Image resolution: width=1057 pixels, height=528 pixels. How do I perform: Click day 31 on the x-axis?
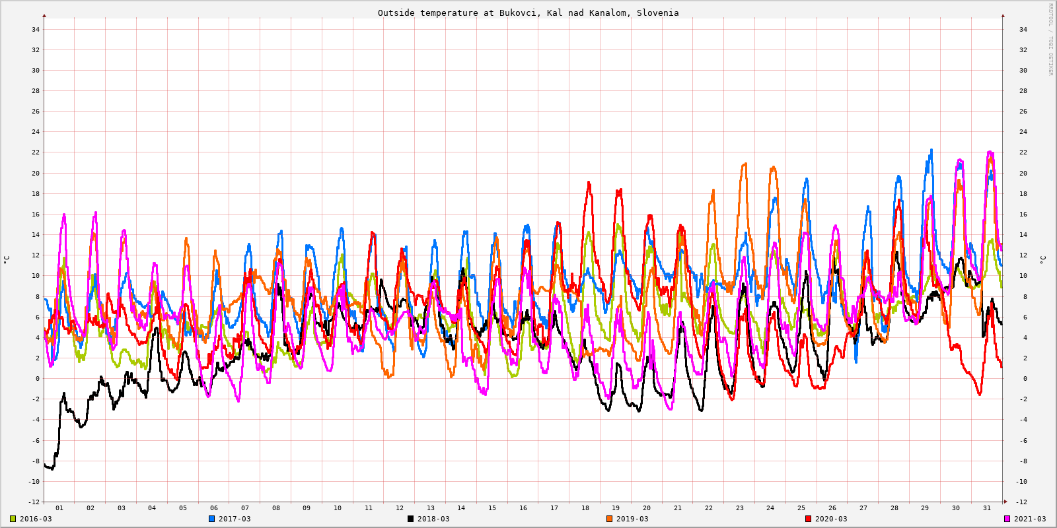pyautogui.click(x=987, y=508)
